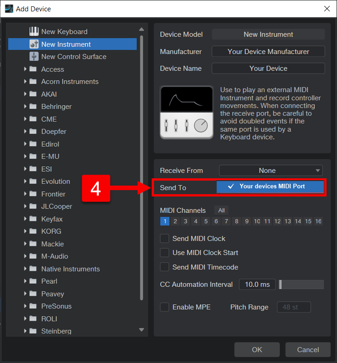
Task: Enable the Send MIDI Clock checkbox
Action: click(164, 239)
